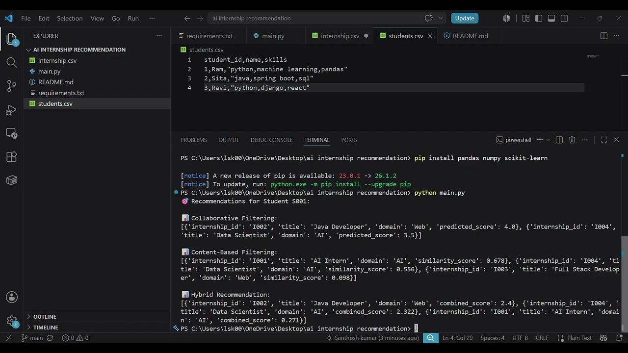Image resolution: width=628 pixels, height=353 pixels.
Task: Switch to the requirements.txt editor tab
Action: pos(208,36)
